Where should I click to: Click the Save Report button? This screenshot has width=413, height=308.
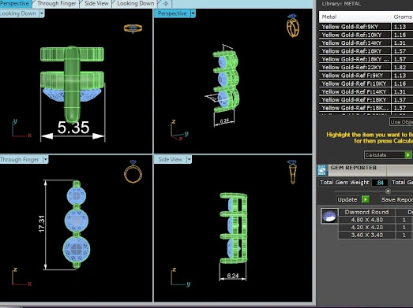pos(396,200)
